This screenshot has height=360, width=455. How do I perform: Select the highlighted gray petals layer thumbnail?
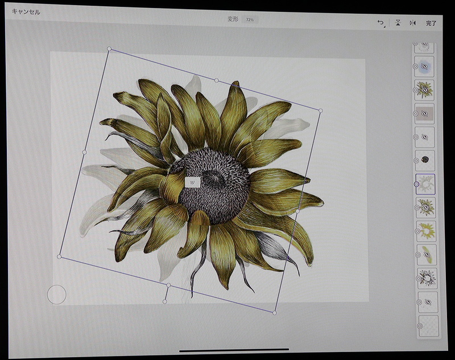(x=425, y=184)
